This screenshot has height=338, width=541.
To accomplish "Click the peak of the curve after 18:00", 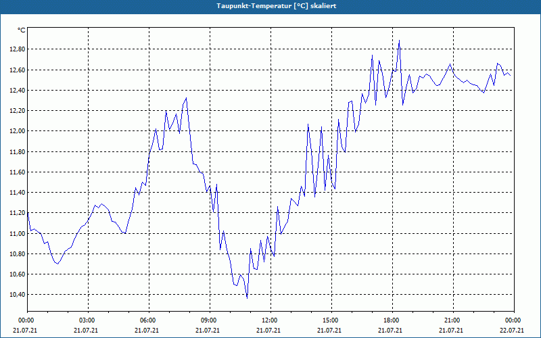I will click(x=399, y=41).
